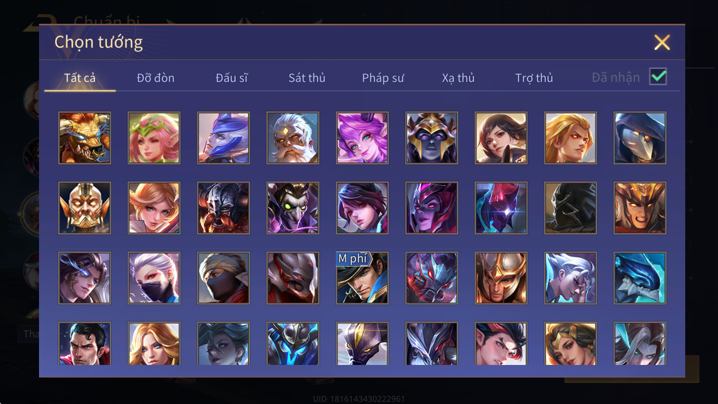Open the 'Xạ thủ' tab
718x404 pixels.
click(x=458, y=78)
